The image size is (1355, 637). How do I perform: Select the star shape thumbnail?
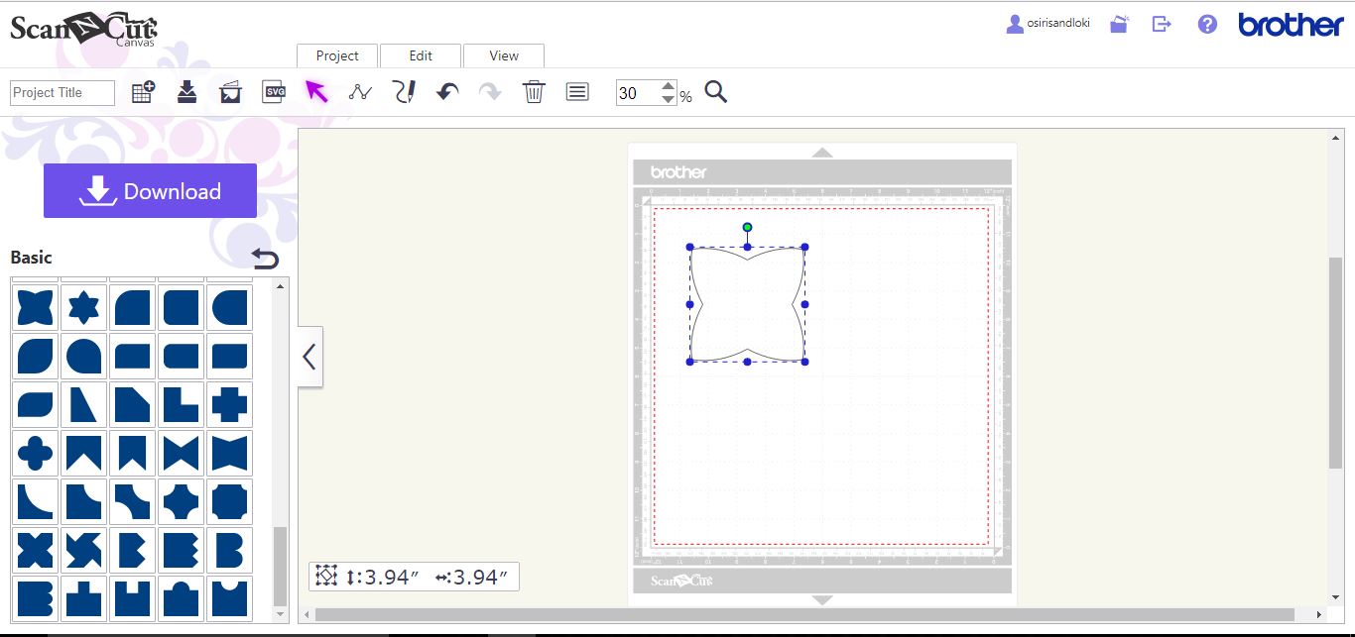point(83,306)
